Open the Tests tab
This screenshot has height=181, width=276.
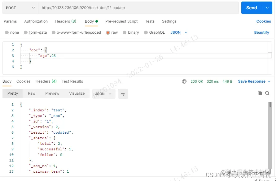pyautogui.click(x=150, y=21)
